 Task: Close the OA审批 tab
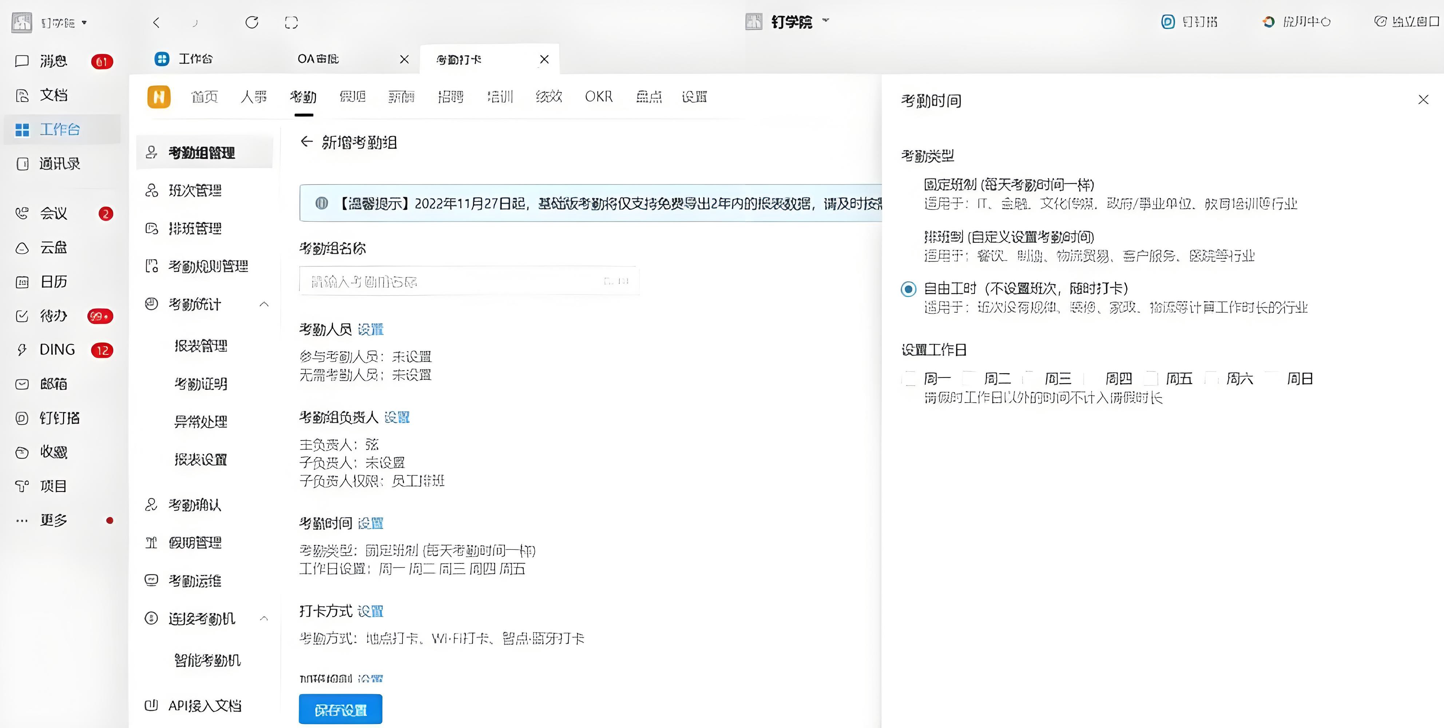point(404,59)
